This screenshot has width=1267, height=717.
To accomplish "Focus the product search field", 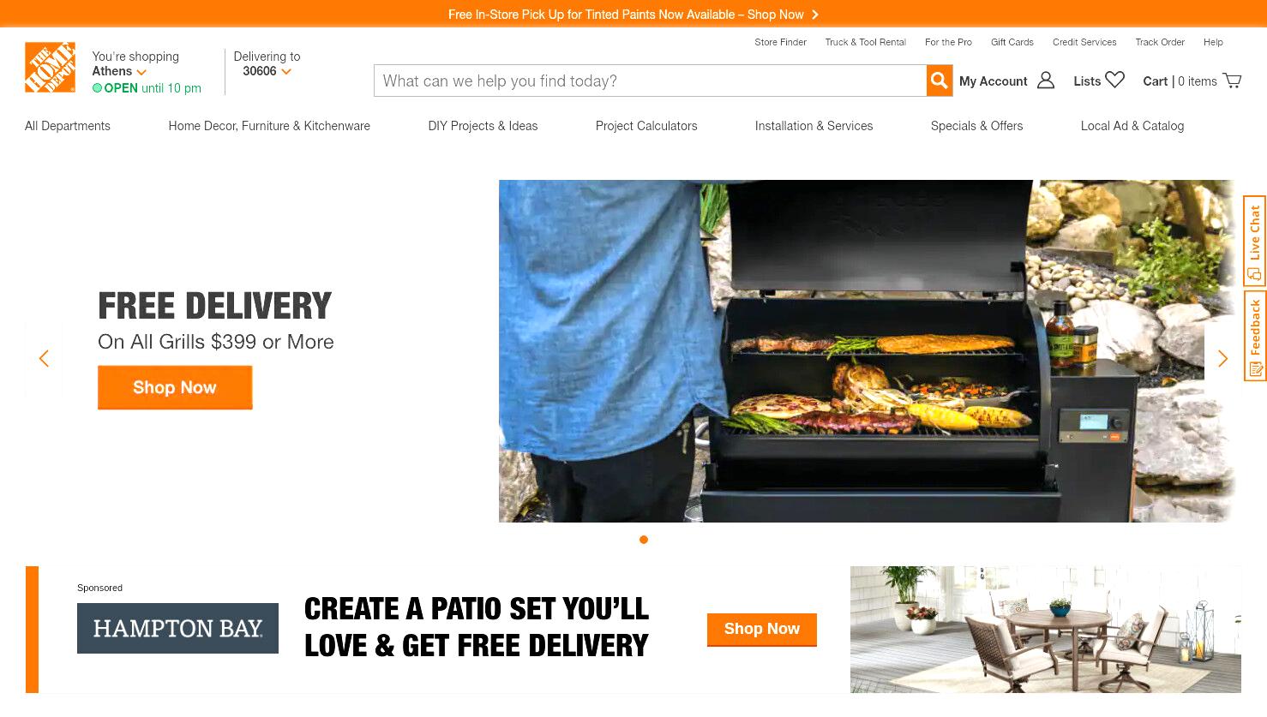I will click(650, 81).
